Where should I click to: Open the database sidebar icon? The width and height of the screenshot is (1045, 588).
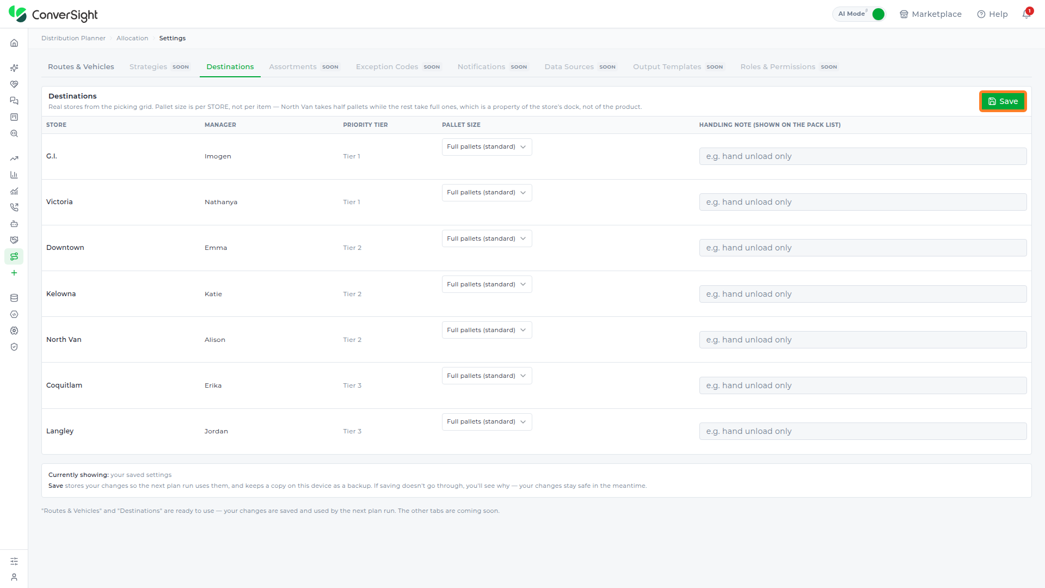point(14,298)
